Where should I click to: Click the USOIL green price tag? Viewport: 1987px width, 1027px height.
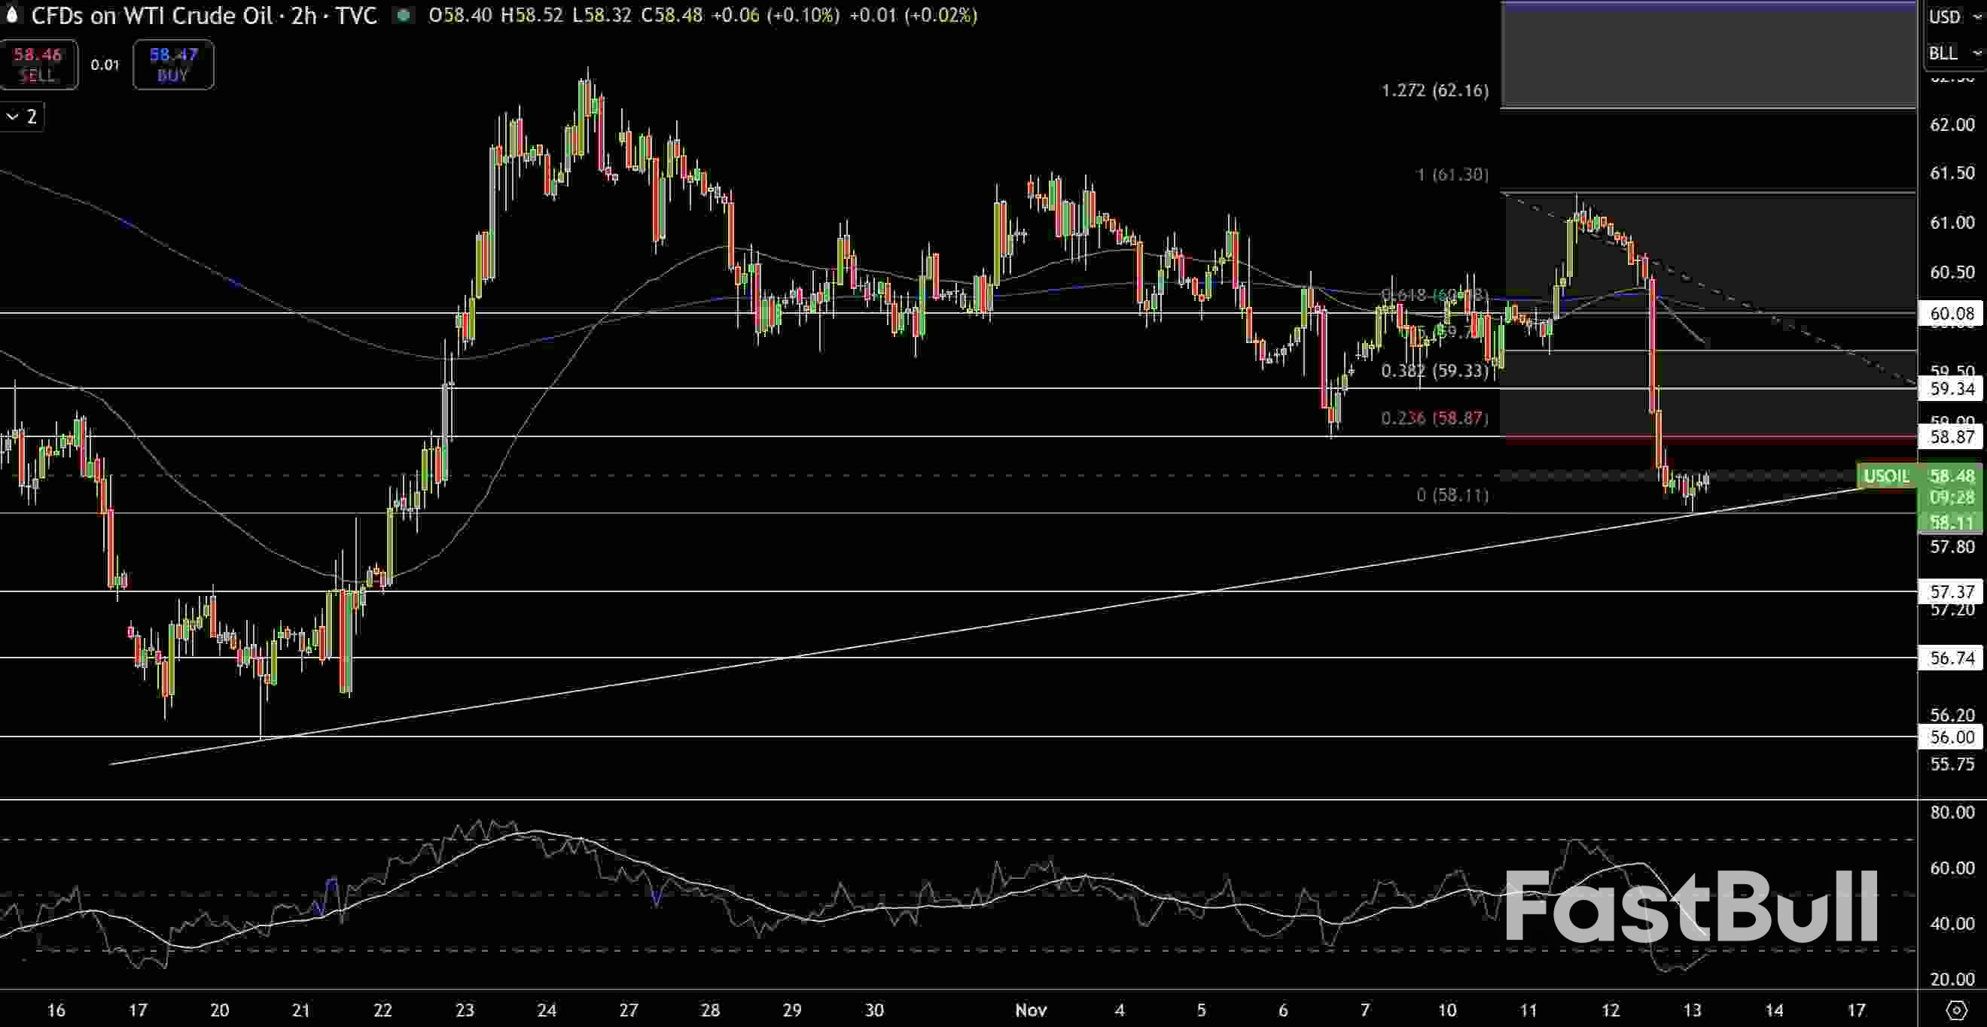pyautogui.click(x=1885, y=476)
